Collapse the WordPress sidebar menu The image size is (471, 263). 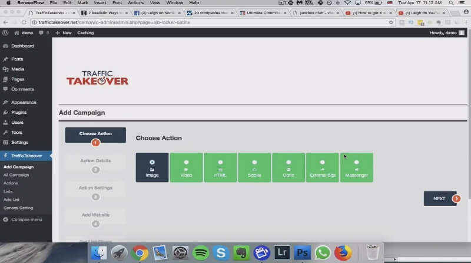[22, 220]
